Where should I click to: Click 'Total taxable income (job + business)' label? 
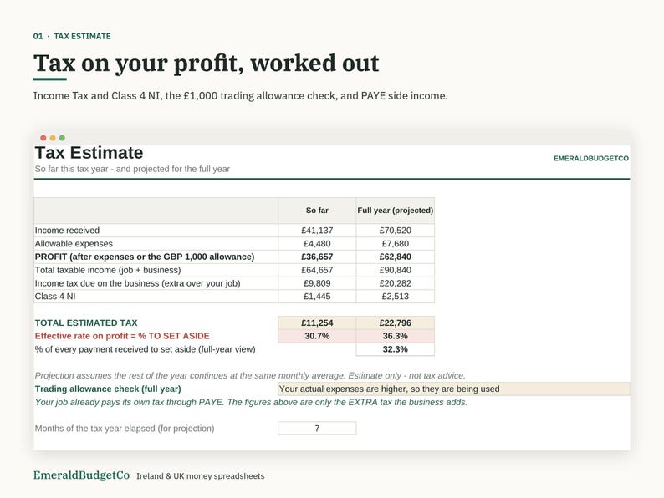click(108, 270)
